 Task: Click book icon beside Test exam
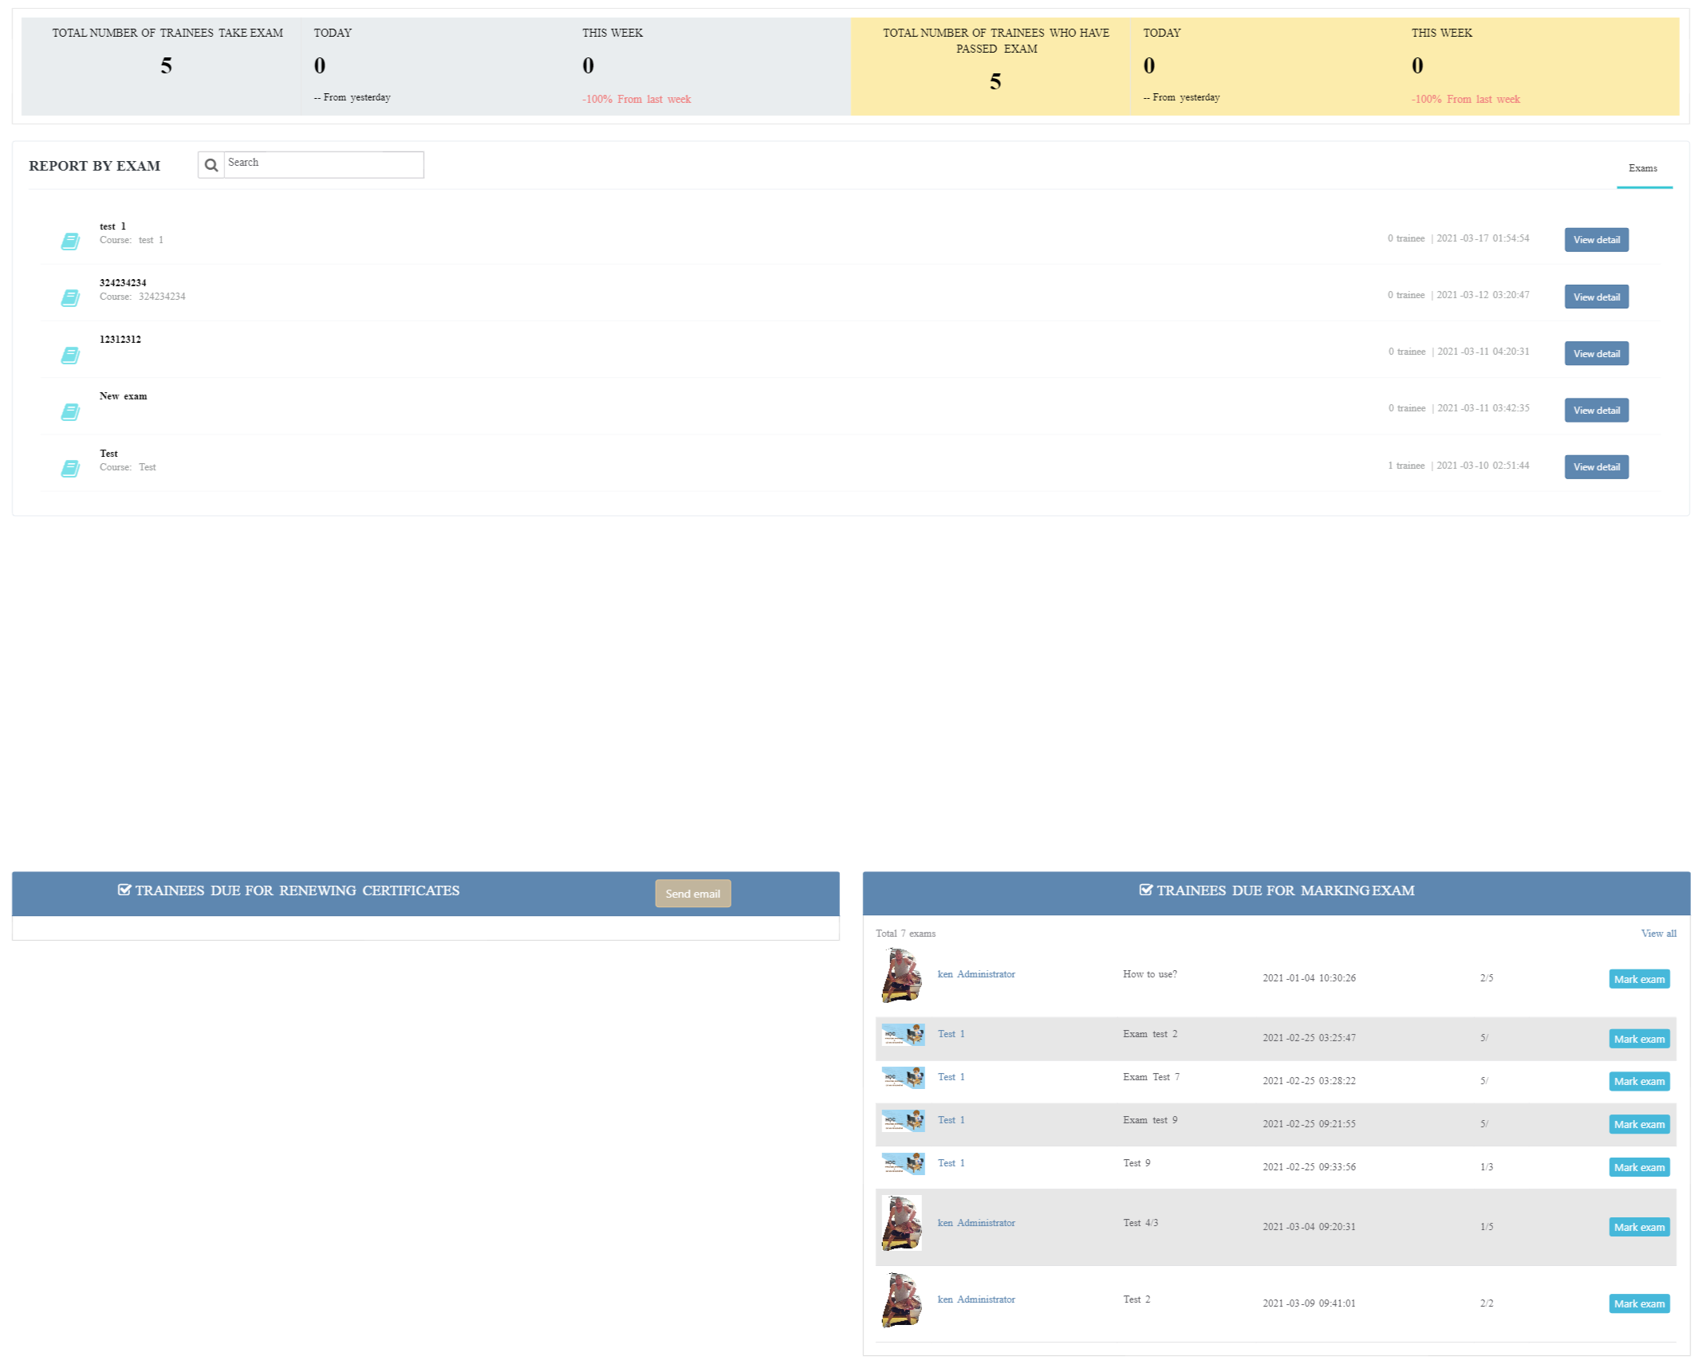click(70, 469)
